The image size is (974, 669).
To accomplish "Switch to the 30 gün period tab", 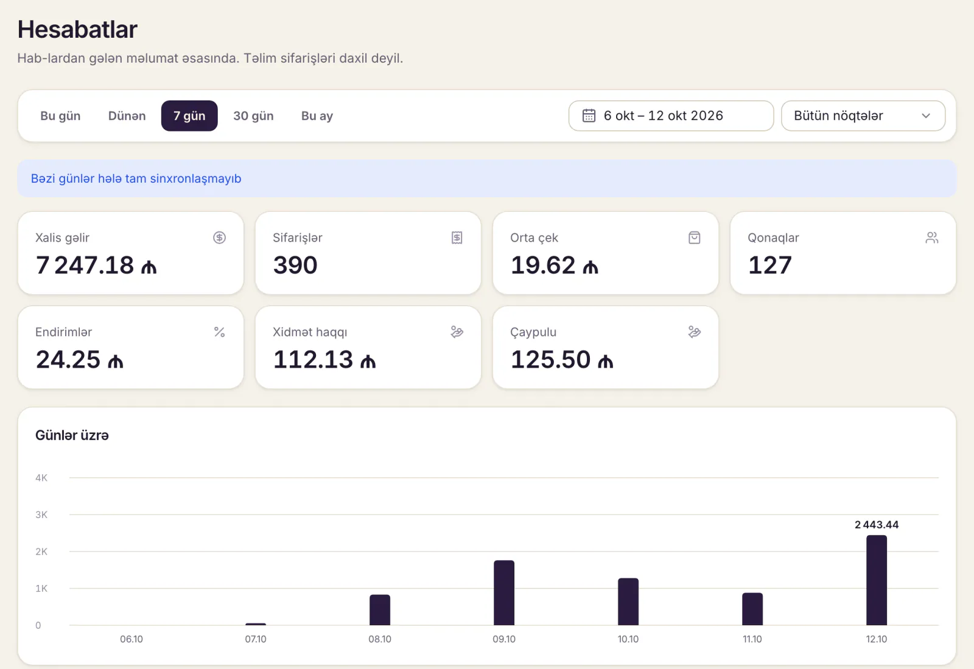I will (253, 116).
